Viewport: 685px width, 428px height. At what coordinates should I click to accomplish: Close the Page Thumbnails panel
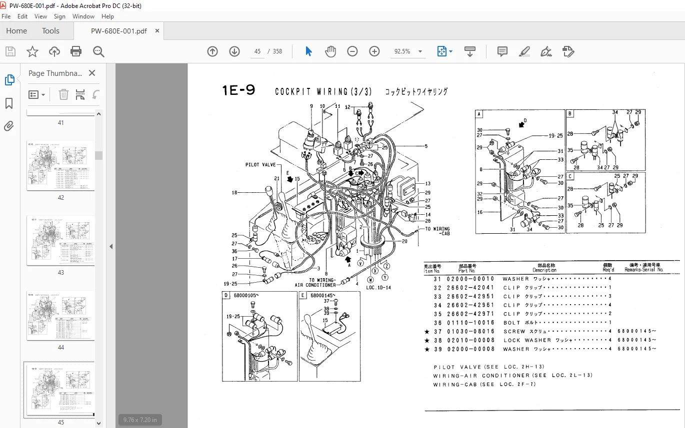coord(92,73)
